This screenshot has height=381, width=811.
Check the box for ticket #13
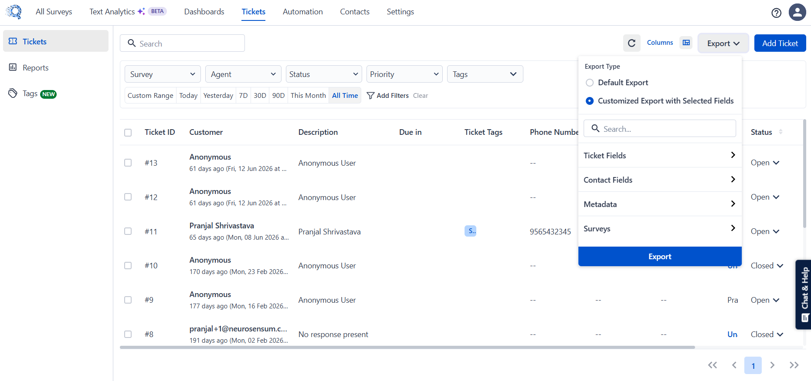[x=128, y=163]
